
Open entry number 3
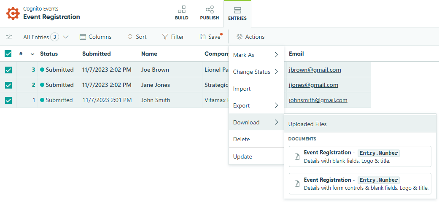tap(34, 70)
